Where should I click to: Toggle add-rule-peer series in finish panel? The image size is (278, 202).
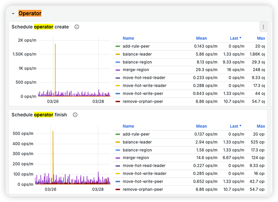tap(136, 134)
